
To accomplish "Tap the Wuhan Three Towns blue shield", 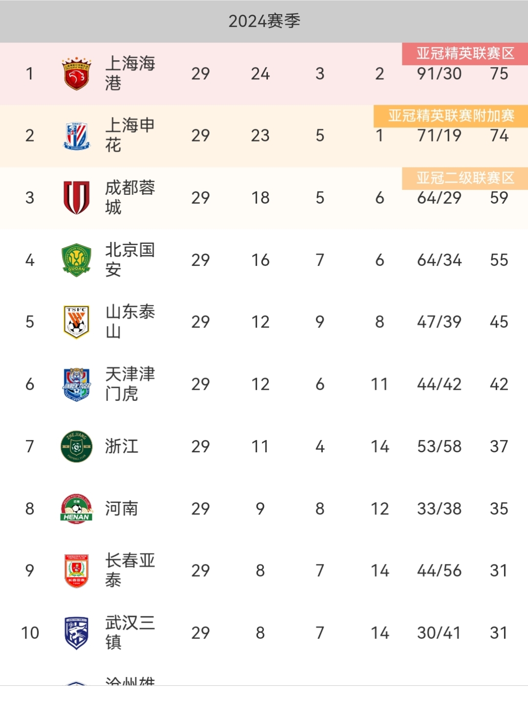I will [x=76, y=633].
